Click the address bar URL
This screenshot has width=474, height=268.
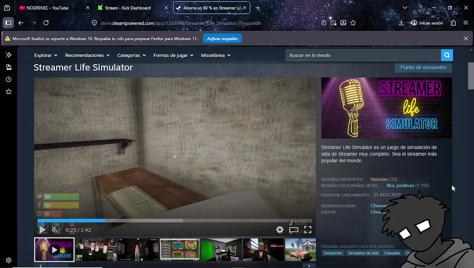coord(181,23)
